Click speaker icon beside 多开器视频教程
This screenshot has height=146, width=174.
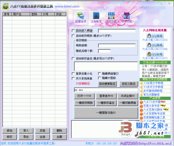click(x=141, y=91)
